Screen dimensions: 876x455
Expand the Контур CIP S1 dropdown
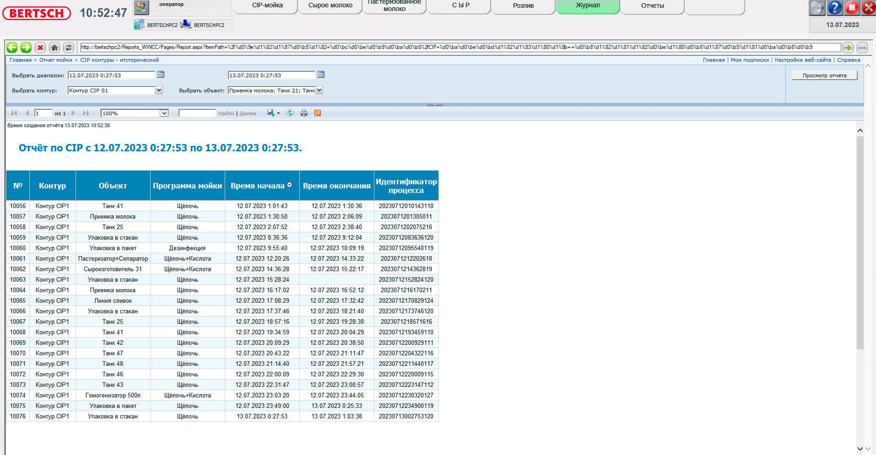(x=159, y=91)
